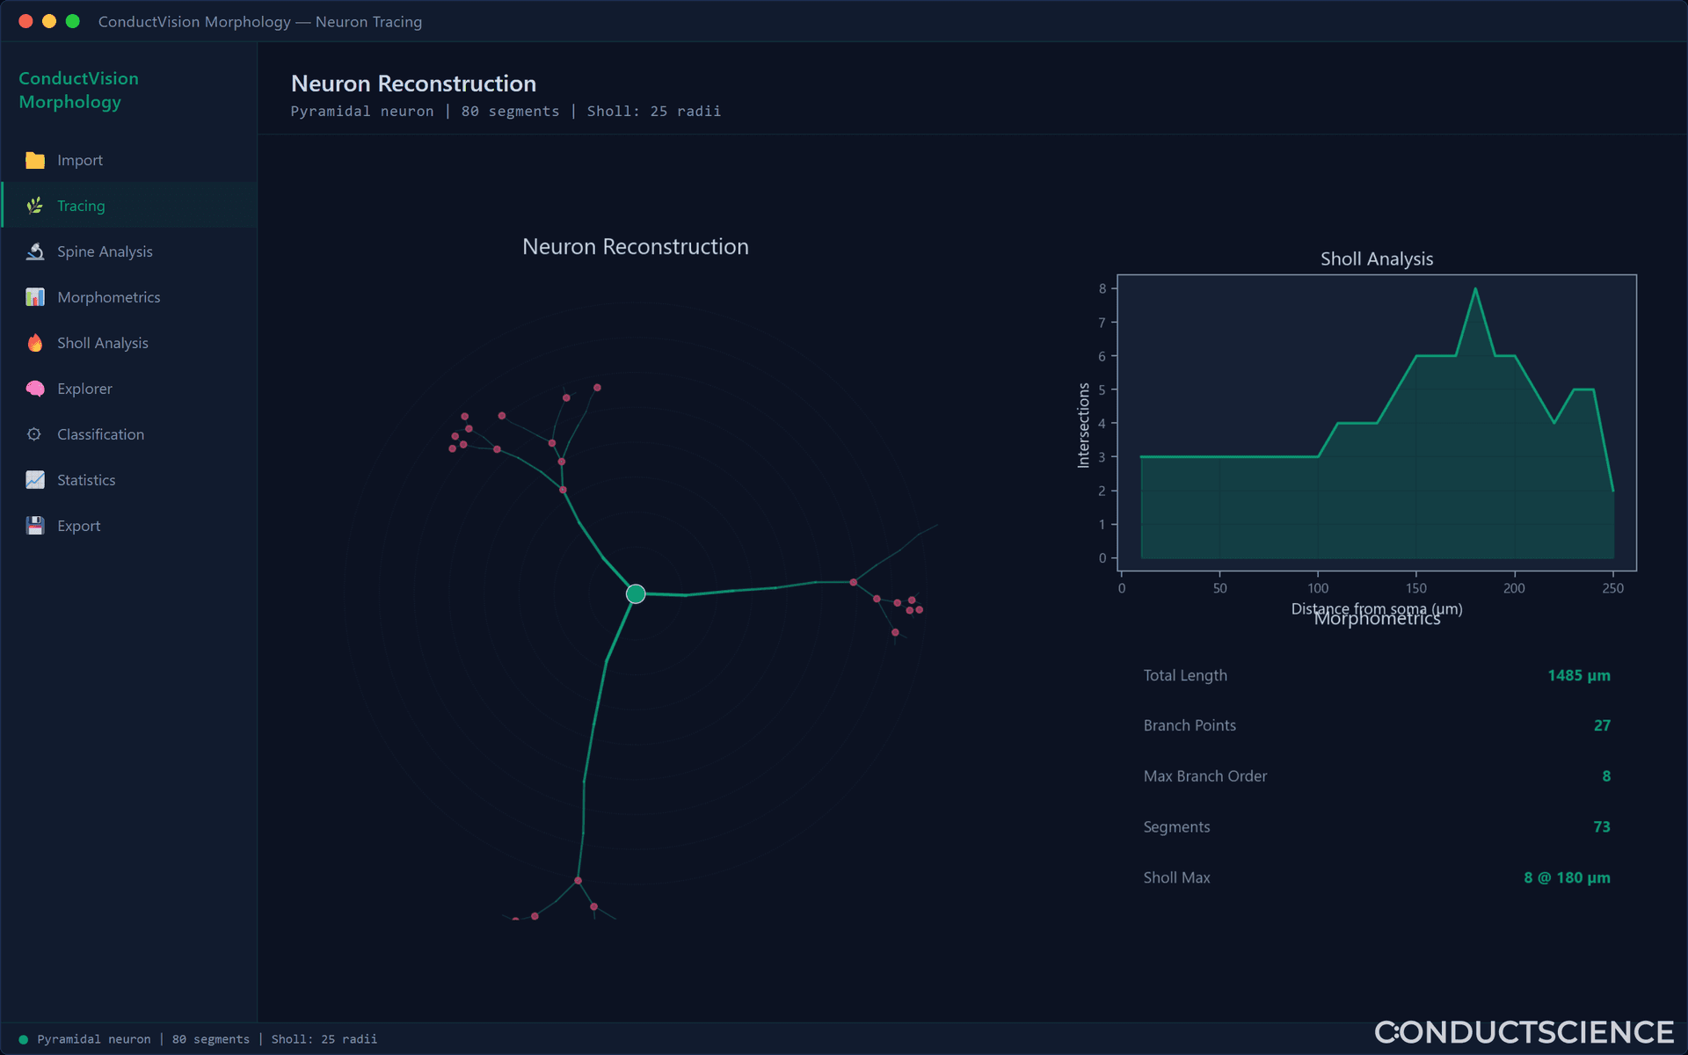Screen dimensions: 1688x1055
Task: Click the Sholl Max label
Action: pos(1176,877)
